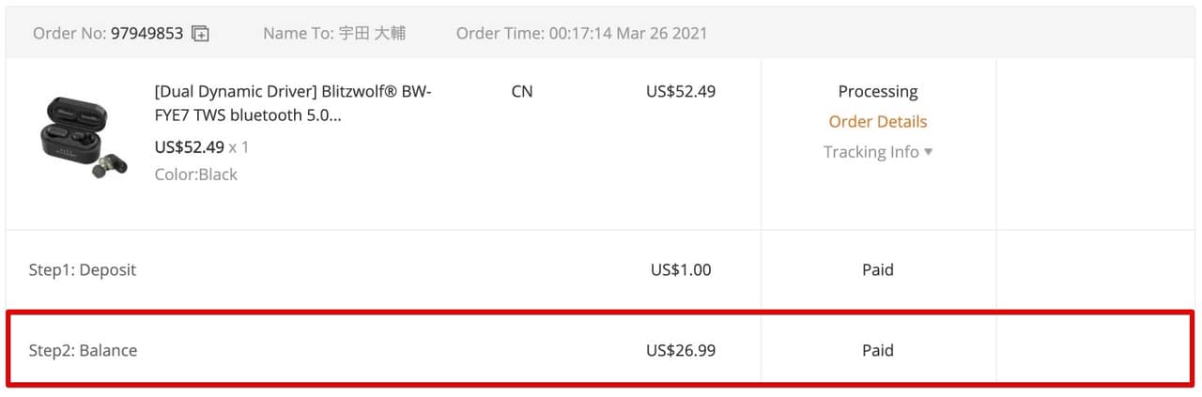Select the Step1: Deposit row label

[x=83, y=270]
